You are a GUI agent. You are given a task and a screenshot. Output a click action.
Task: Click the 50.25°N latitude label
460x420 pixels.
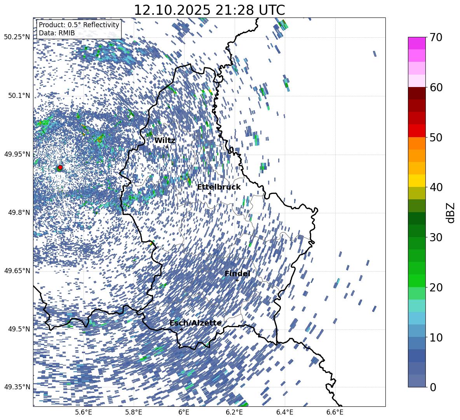pos(17,37)
